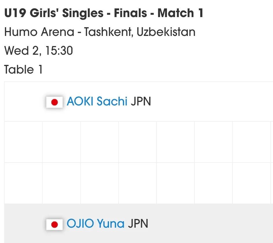273x243 pixels.
Task: Click the Humo Arena Tashkent venue text
Action: pyautogui.click(x=100, y=32)
